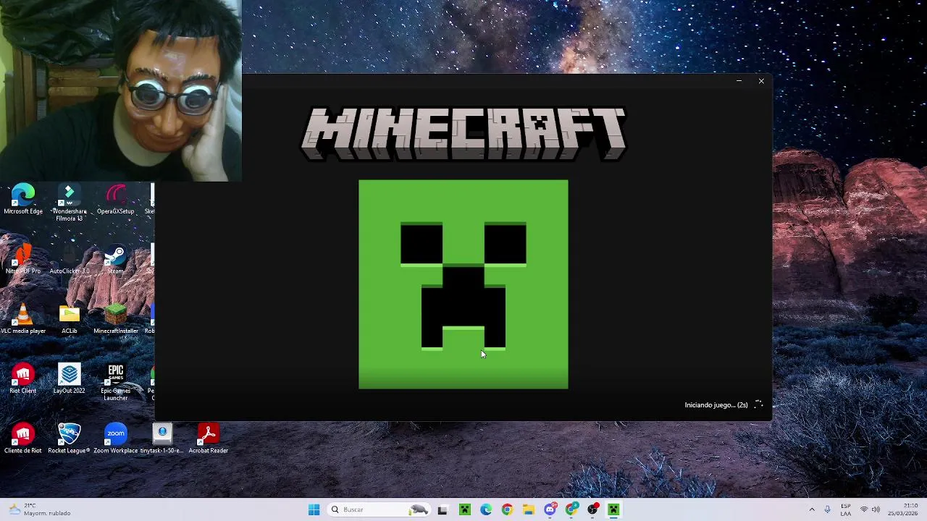The width and height of the screenshot is (927, 521).
Task: Open OBS Studio from the taskbar
Action: point(593,509)
